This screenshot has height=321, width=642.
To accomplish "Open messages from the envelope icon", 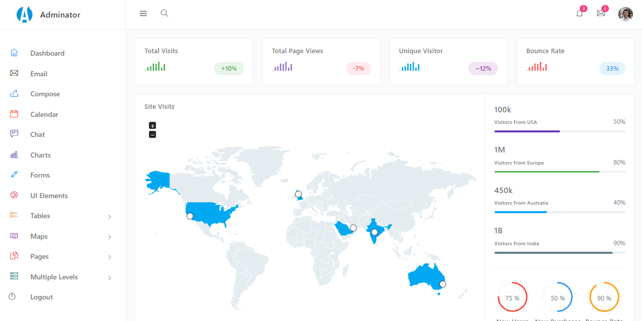I will (x=601, y=14).
